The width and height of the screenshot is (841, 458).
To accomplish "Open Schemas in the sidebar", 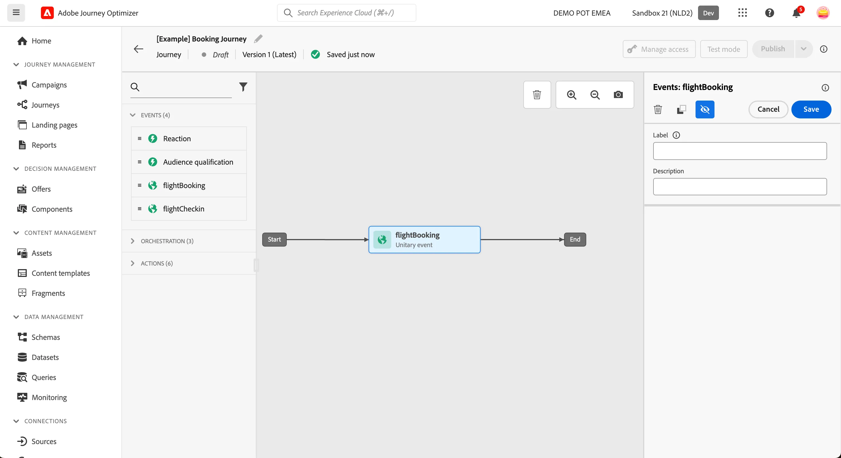I will pos(46,337).
